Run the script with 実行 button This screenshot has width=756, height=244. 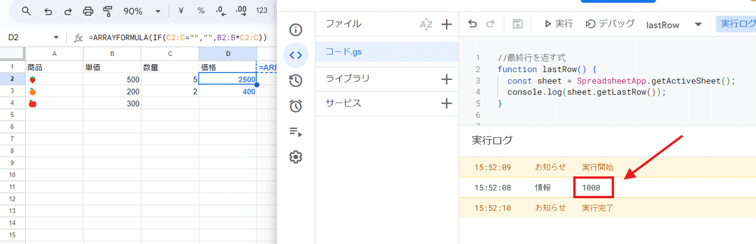(x=558, y=24)
